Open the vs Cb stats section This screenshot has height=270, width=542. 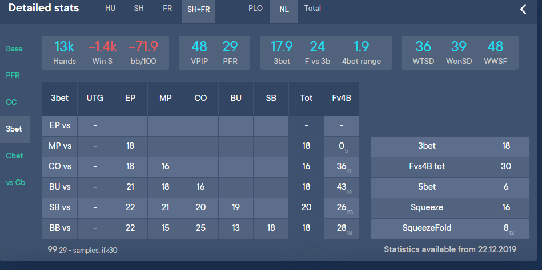click(15, 183)
